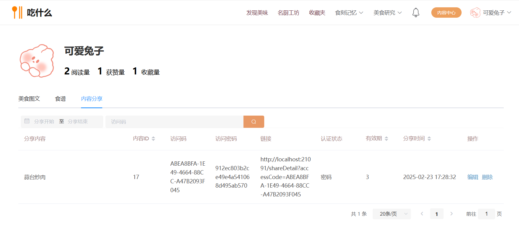
Task: Click the 吃什么 fork-and-spoon logo icon
Action: click(x=17, y=13)
